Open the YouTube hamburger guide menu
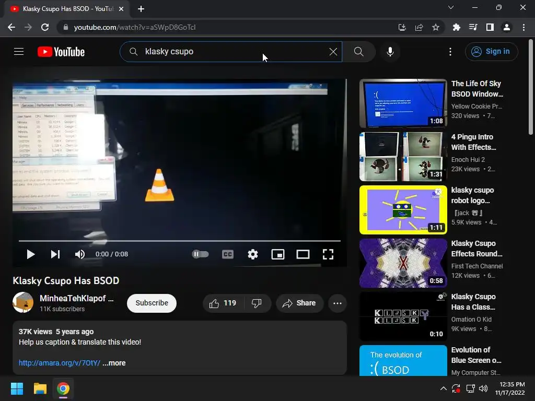The height and width of the screenshot is (401, 535). tap(19, 52)
